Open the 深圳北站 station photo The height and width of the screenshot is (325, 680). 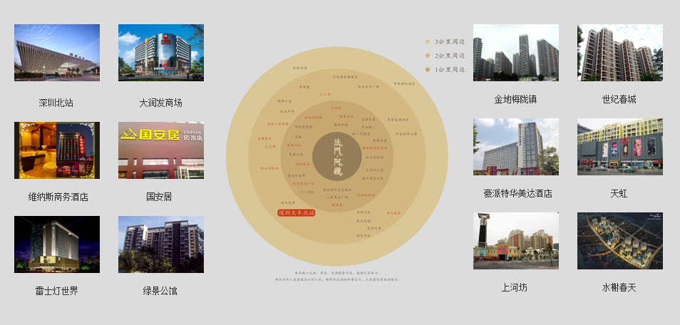(x=57, y=53)
